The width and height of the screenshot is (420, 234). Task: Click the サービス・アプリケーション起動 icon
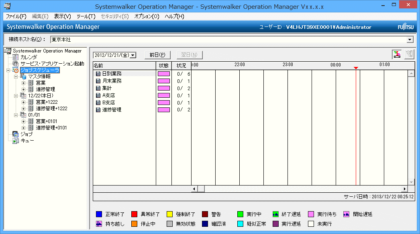coord(16,63)
